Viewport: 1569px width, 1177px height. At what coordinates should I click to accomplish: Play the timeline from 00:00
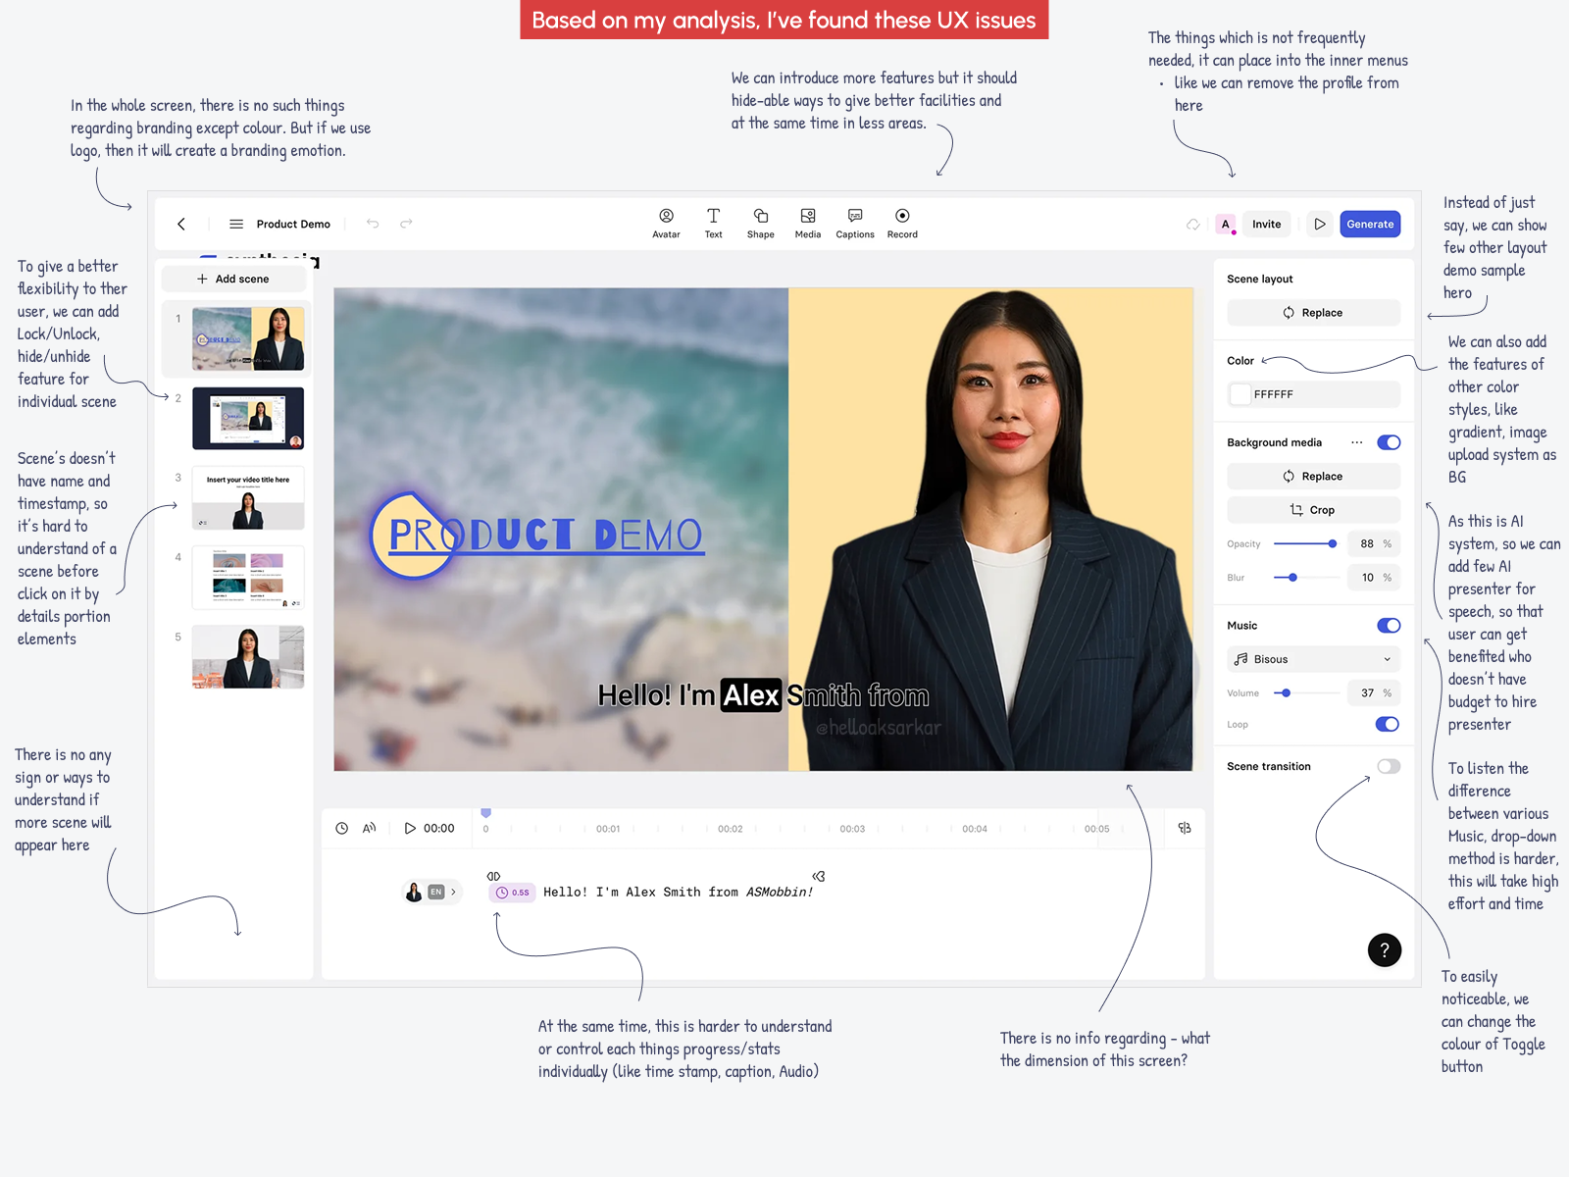click(410, 828)
